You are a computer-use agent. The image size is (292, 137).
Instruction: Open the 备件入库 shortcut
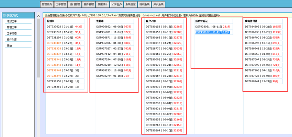click(x=12, y=40)
